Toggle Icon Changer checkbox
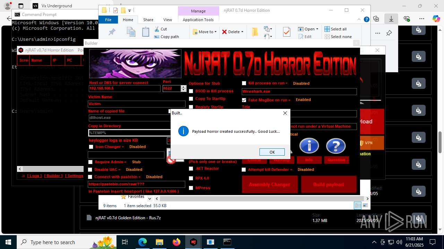The image size is (444, 249). [91, 147]
